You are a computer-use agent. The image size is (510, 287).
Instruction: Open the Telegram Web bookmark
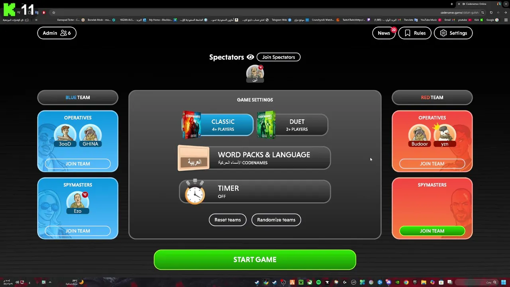[x=281, y=20]
